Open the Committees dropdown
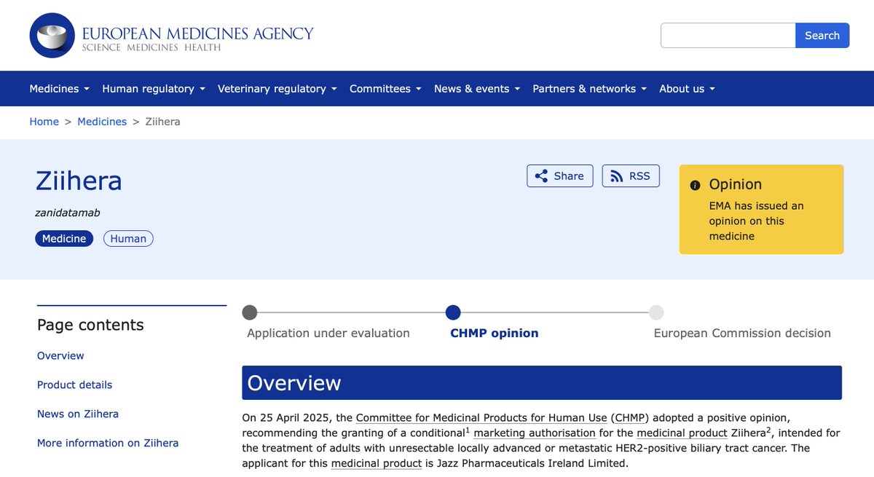This screenshot has width=874, height=477. (385, 89)
